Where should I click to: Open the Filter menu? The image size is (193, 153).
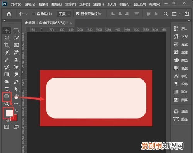pyautogui.click(x=98, y=5)
